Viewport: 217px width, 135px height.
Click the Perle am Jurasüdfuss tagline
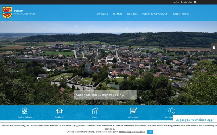tap(25, 14)
